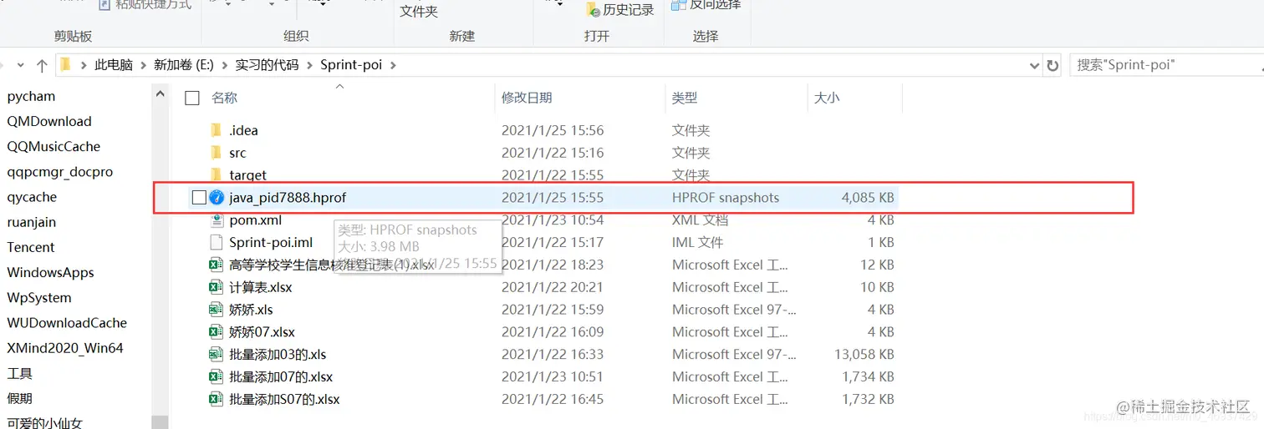This screenshot has height=429, width=1264.
Task: Click the 2021/1/25 15:56 date of .idea
Action: (553, 130)
